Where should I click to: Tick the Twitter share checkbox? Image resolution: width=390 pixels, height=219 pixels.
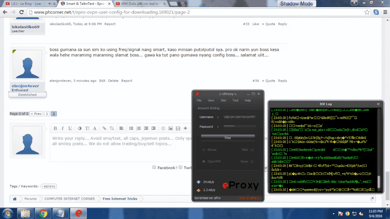180,167
